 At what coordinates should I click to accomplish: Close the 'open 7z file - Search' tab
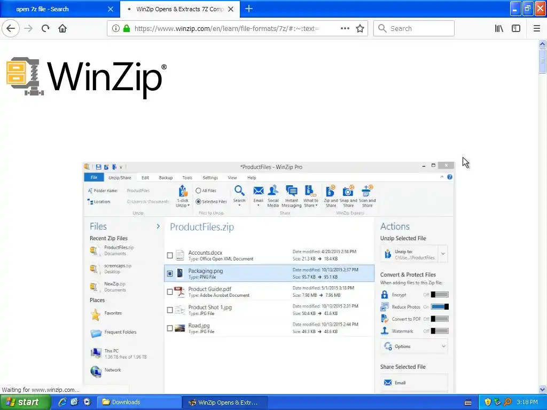111,9
